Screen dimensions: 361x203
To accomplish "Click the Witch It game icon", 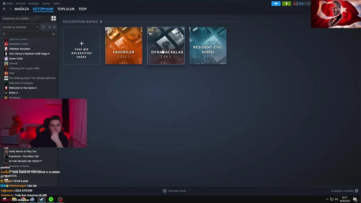I will [6, 93].
